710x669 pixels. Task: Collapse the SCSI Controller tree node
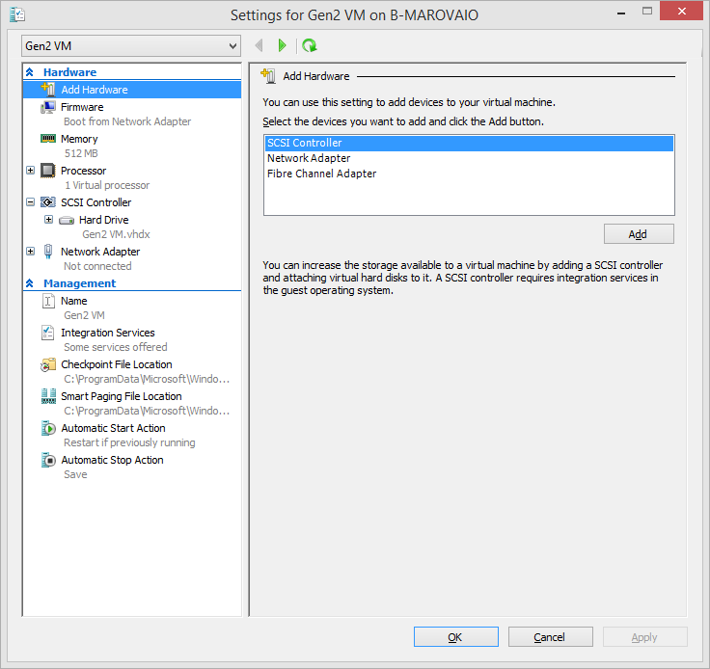click(31, 202)
